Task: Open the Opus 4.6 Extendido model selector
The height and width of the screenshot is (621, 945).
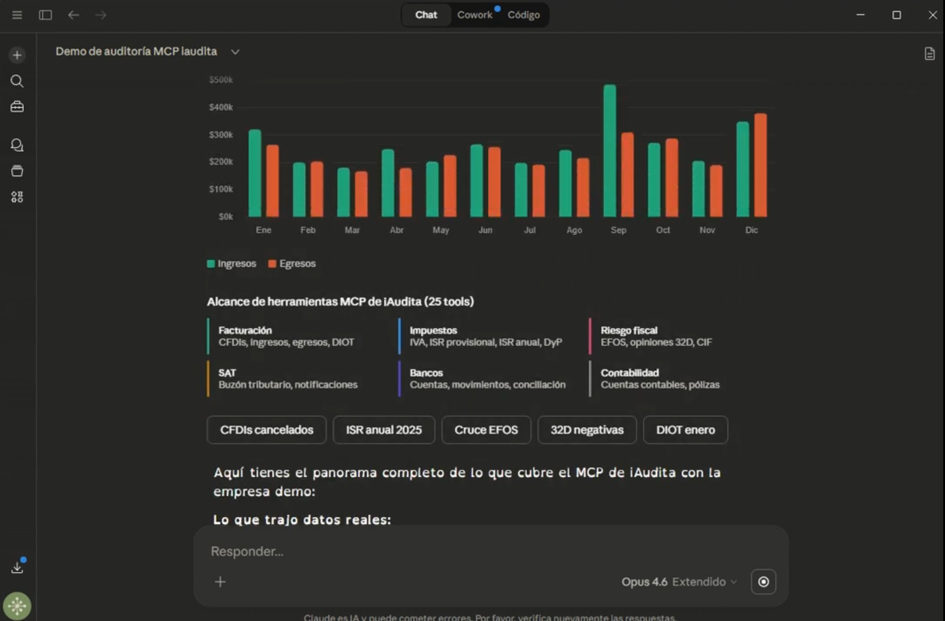Action: pos(679,582)
